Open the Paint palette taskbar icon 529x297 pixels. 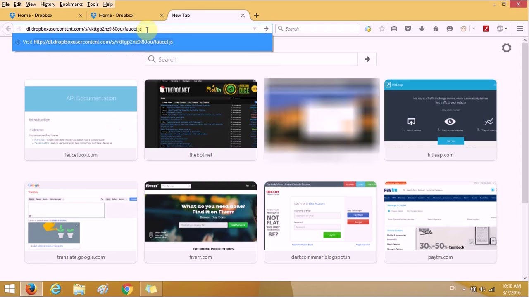tap(102, 289)
